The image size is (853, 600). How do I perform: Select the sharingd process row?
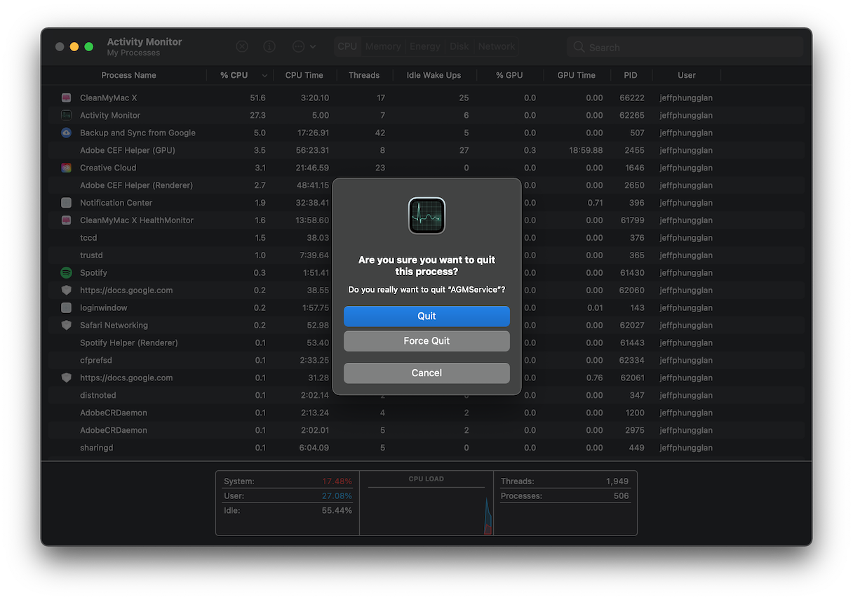[426, 448]
